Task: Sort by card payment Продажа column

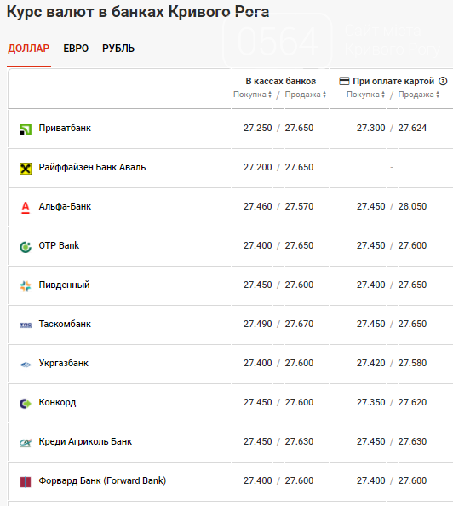Action: tap(418, 95)
